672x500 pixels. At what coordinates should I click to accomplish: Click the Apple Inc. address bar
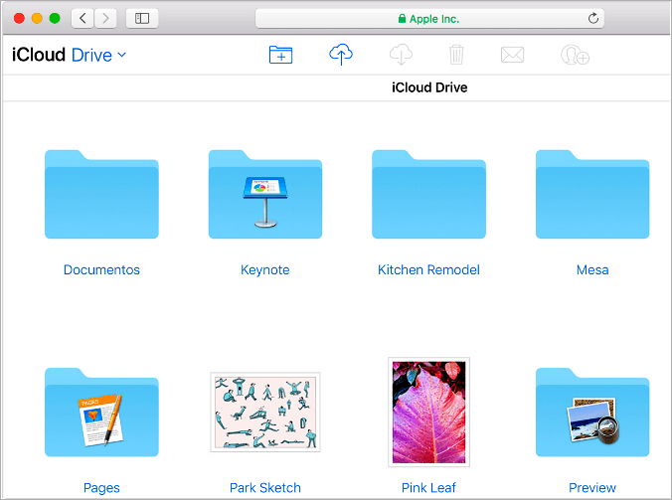click(429, 19)
